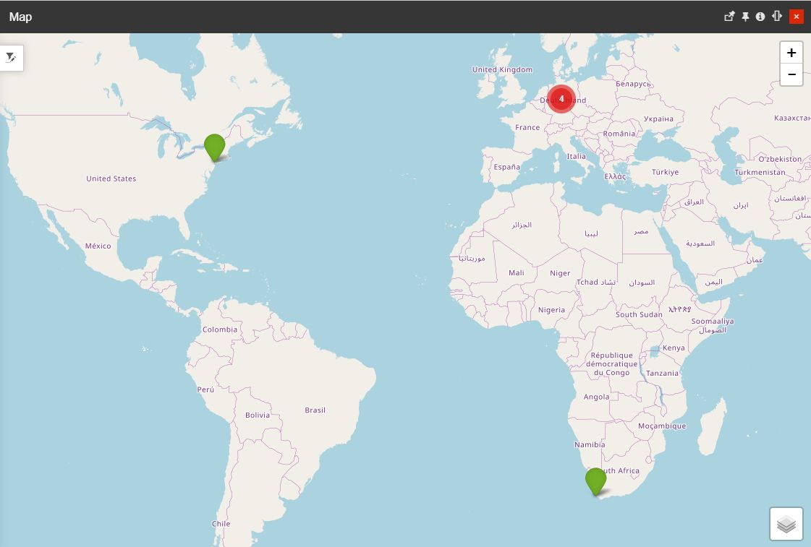Click the Brasil label on the map
Viewport: 811px width, 547px height.
point(315,410)
